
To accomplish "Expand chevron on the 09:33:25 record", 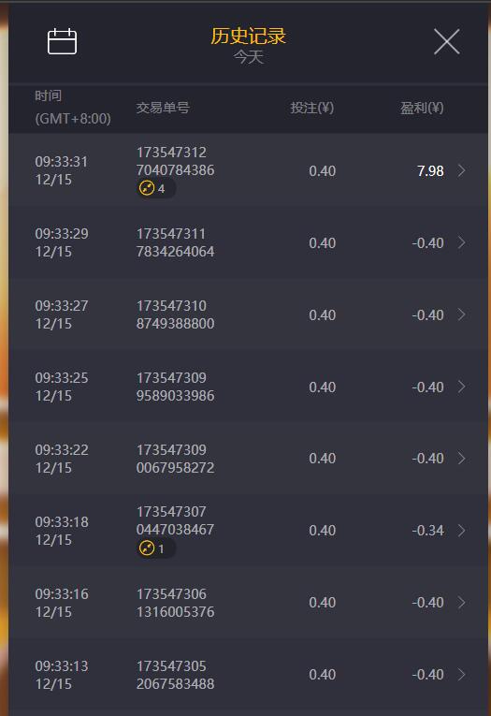I will [461, 387].
